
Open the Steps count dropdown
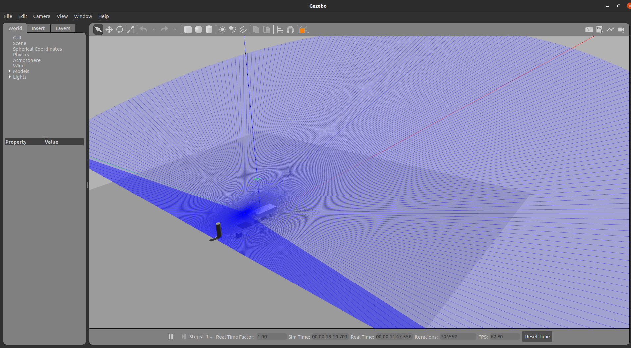[x=209, y=337]
